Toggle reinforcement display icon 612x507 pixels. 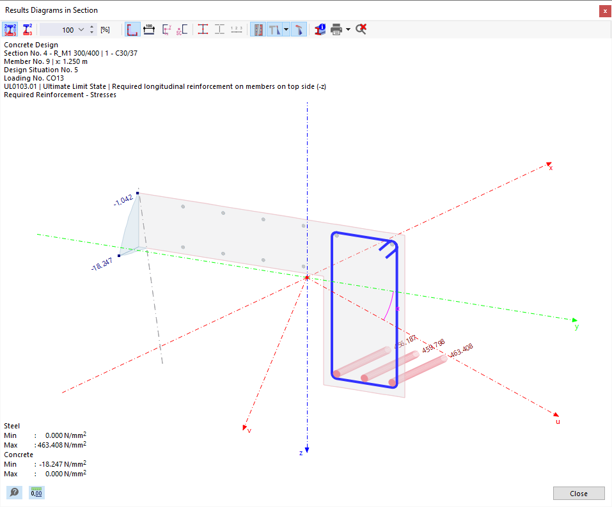coord(258,29)
